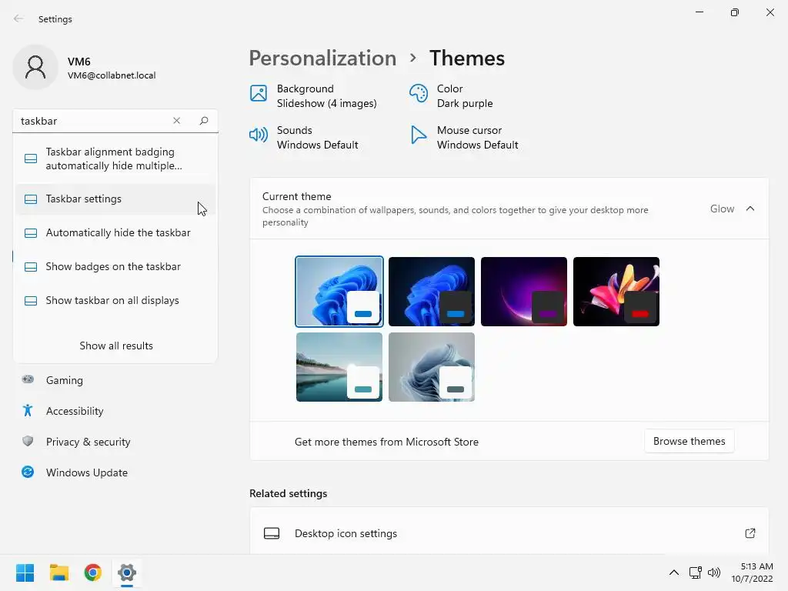Click the taskbar icon next to Taskbar settings

31,199
